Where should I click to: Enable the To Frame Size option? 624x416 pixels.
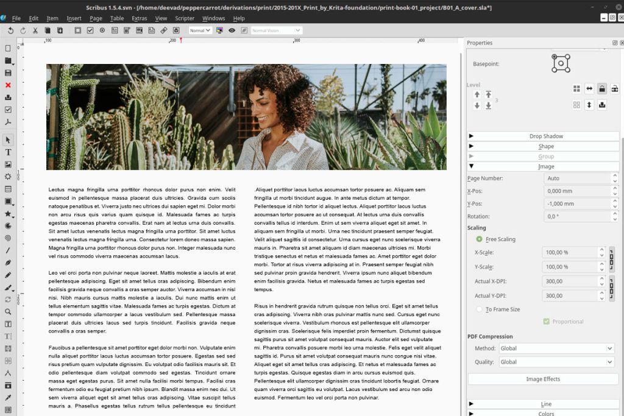[480, 309]
